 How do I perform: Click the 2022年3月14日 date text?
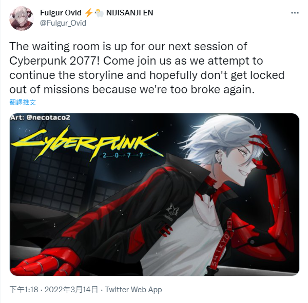[x=71, y=290]
